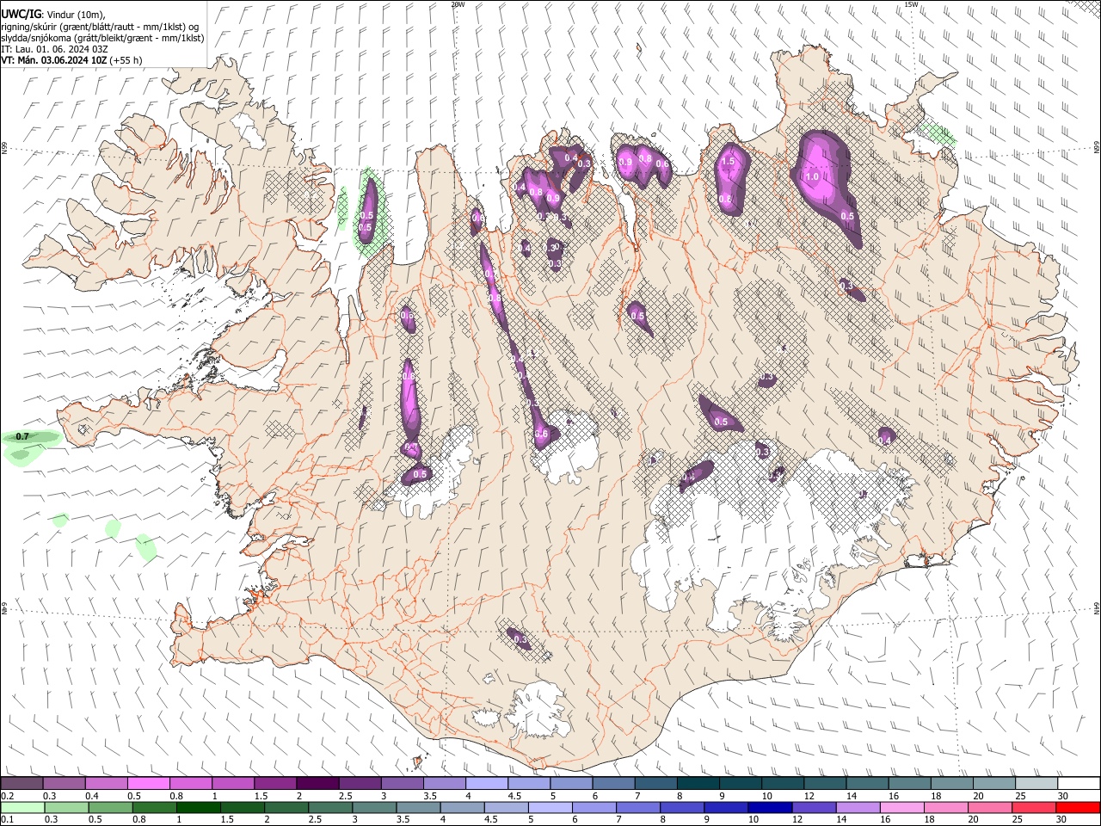Click the 'slydda/snjókoma (grátt/bleikt/grænt' description line
The image size is (1101, 826).
(102, 38)
